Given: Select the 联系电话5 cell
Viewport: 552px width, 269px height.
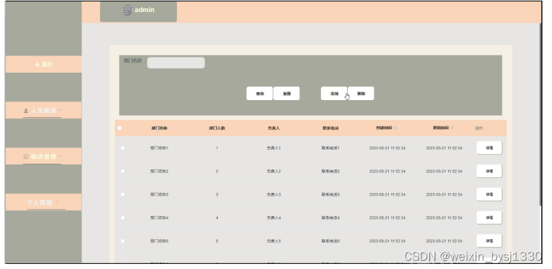Looking at the screenshot, I should pyautogui.click(x=330, y=241).
